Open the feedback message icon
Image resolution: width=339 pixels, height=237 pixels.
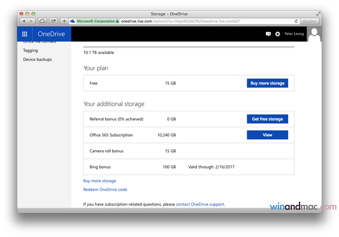pyautogui.click(x=268, y=34)
